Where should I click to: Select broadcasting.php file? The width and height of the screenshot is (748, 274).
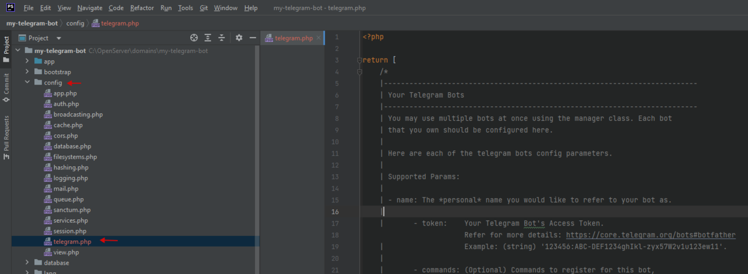(78, 115)
